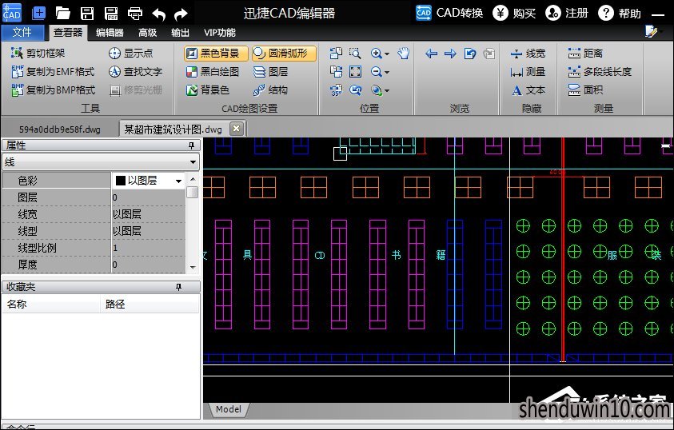Pin the 属性 properties panel

coord(191,145)
